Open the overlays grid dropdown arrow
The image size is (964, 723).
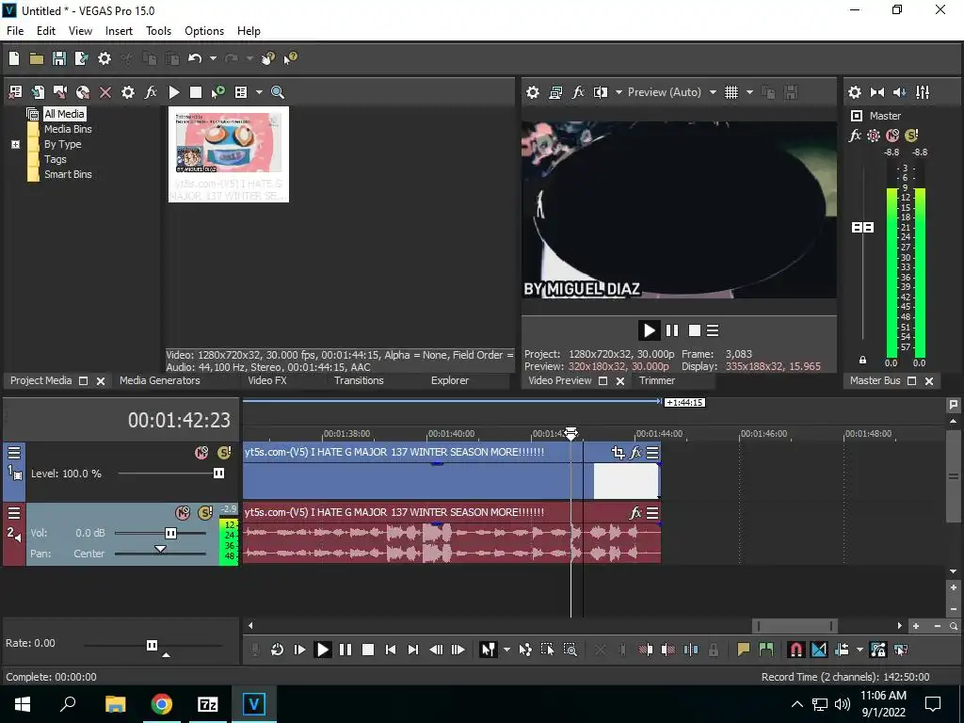click(x=749, y=92)
